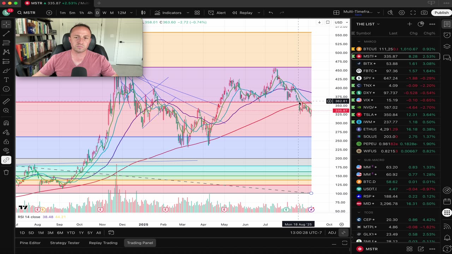Viewport: 452px width, 254px height.
Task: Set date range to YTD
Action: pyautogui.click(x=71, y=233)
